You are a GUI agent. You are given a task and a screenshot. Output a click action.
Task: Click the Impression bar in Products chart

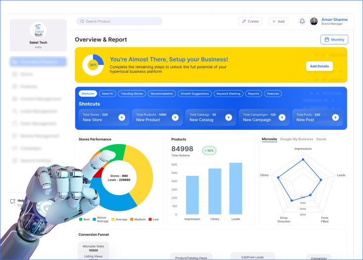point(192,195)
